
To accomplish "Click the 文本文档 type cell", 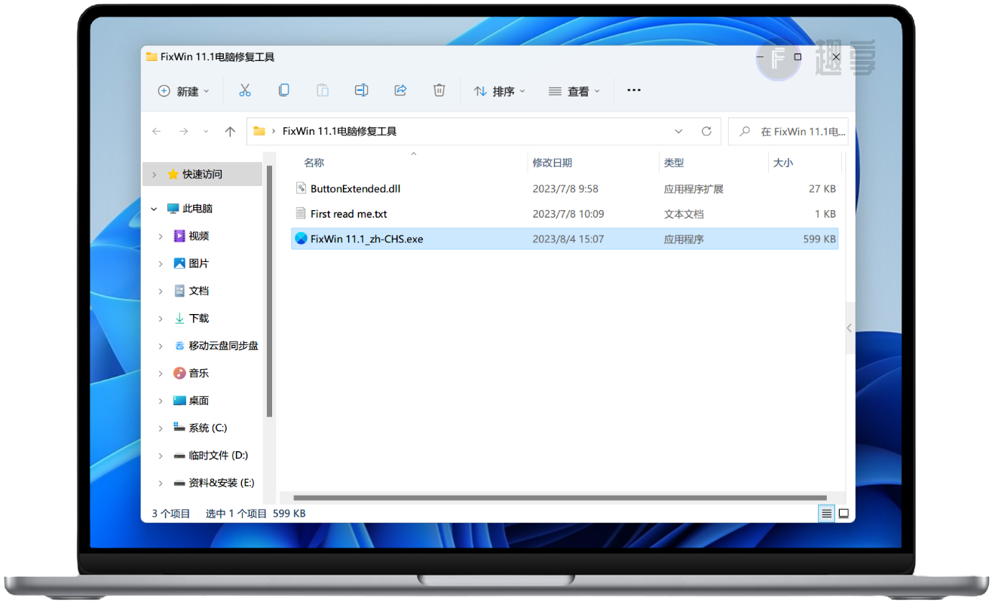I will [x=684, y=214].
